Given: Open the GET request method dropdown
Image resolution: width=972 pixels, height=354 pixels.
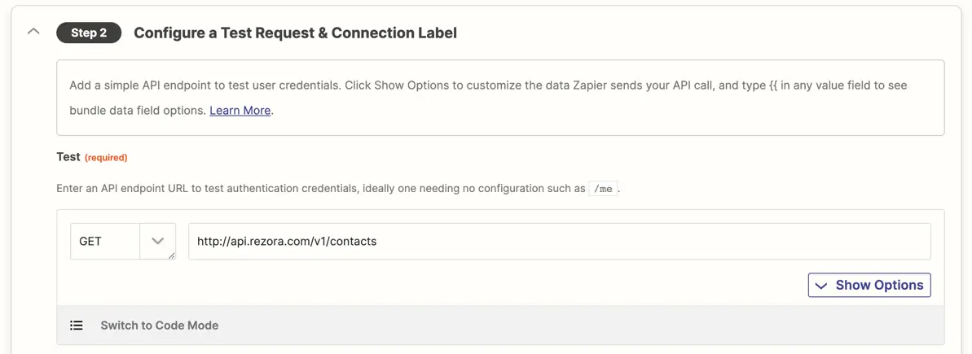Looking at the screenshot, I should 123,242.
